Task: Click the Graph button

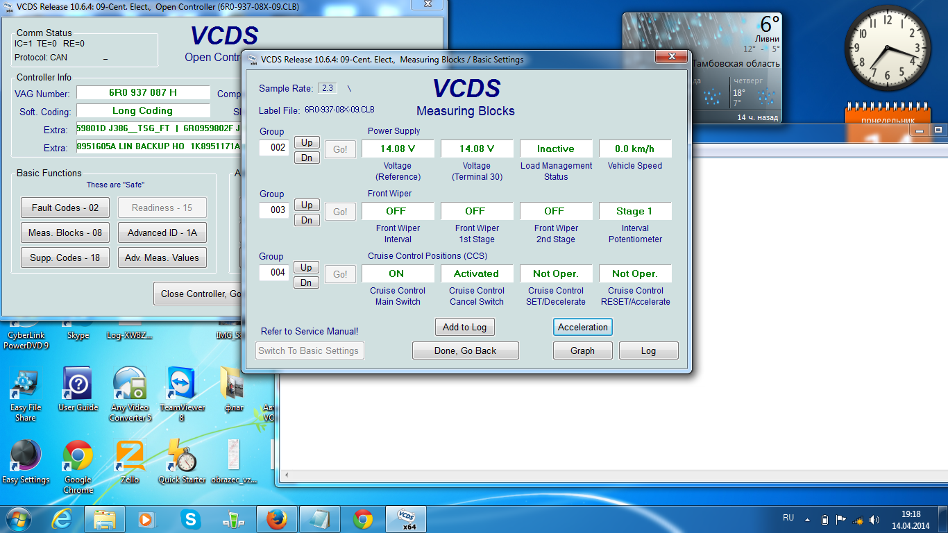Action: pos(582,350)
